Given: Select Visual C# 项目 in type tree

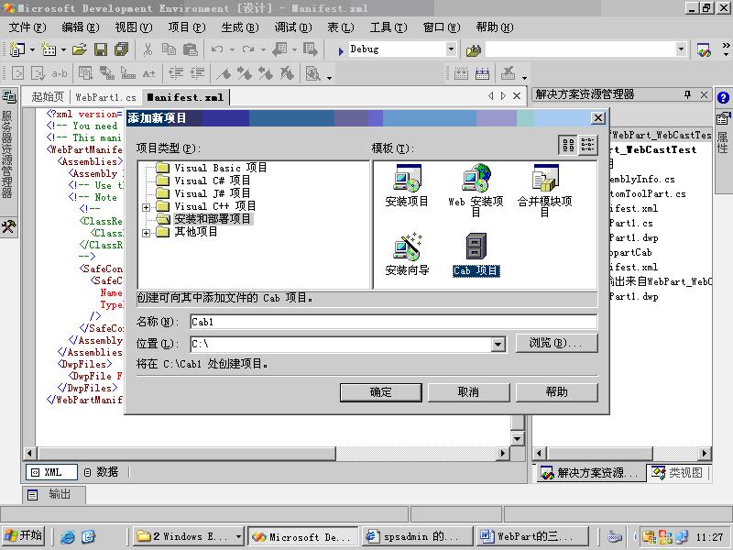Looking at the screenshot, I should point(213,181).
